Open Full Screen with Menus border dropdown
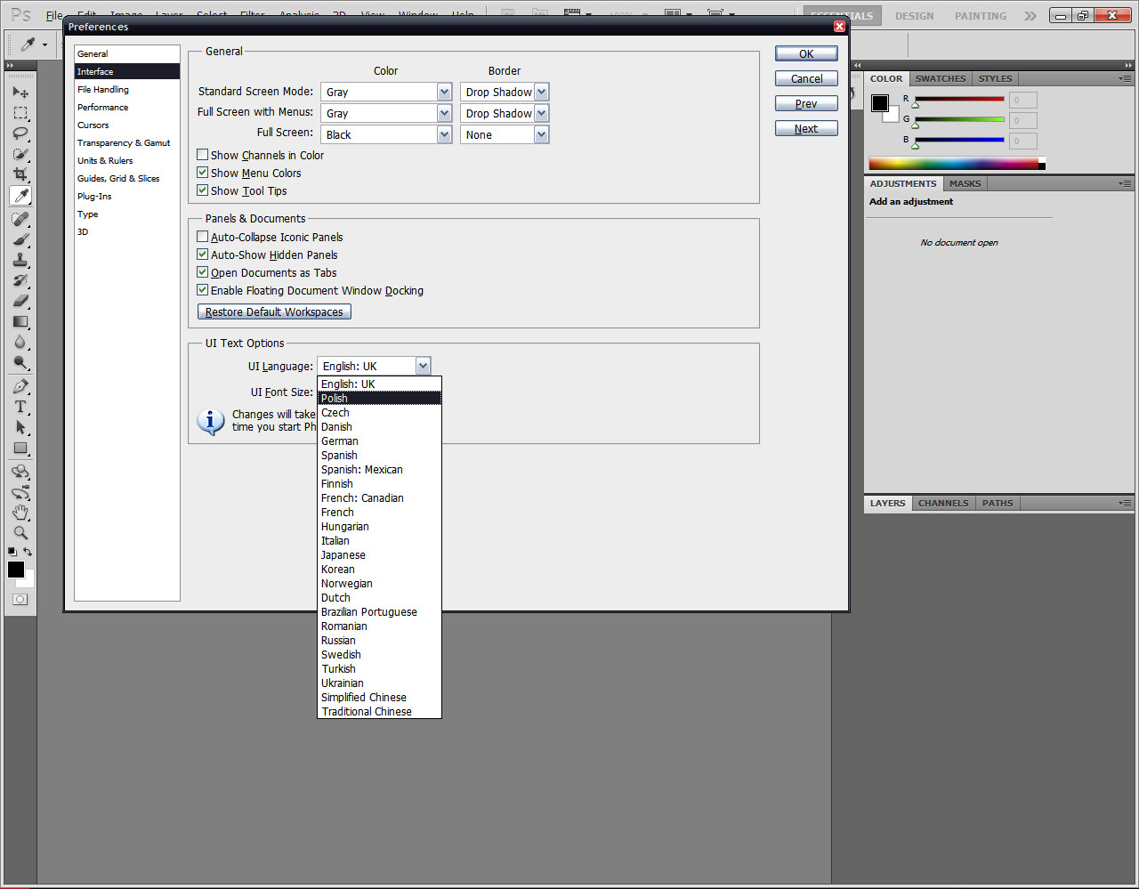The width and height of the screenshot is (1139, 889). [505, 113]
